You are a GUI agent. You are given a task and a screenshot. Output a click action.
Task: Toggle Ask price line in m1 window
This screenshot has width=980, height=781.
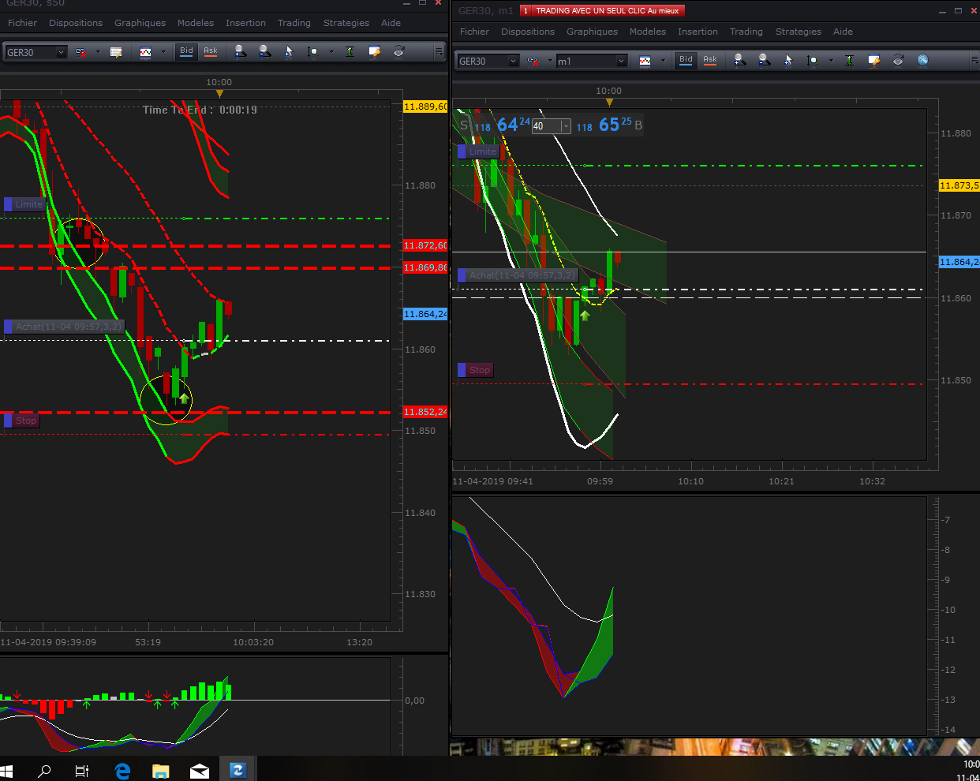tap(710, 61)
